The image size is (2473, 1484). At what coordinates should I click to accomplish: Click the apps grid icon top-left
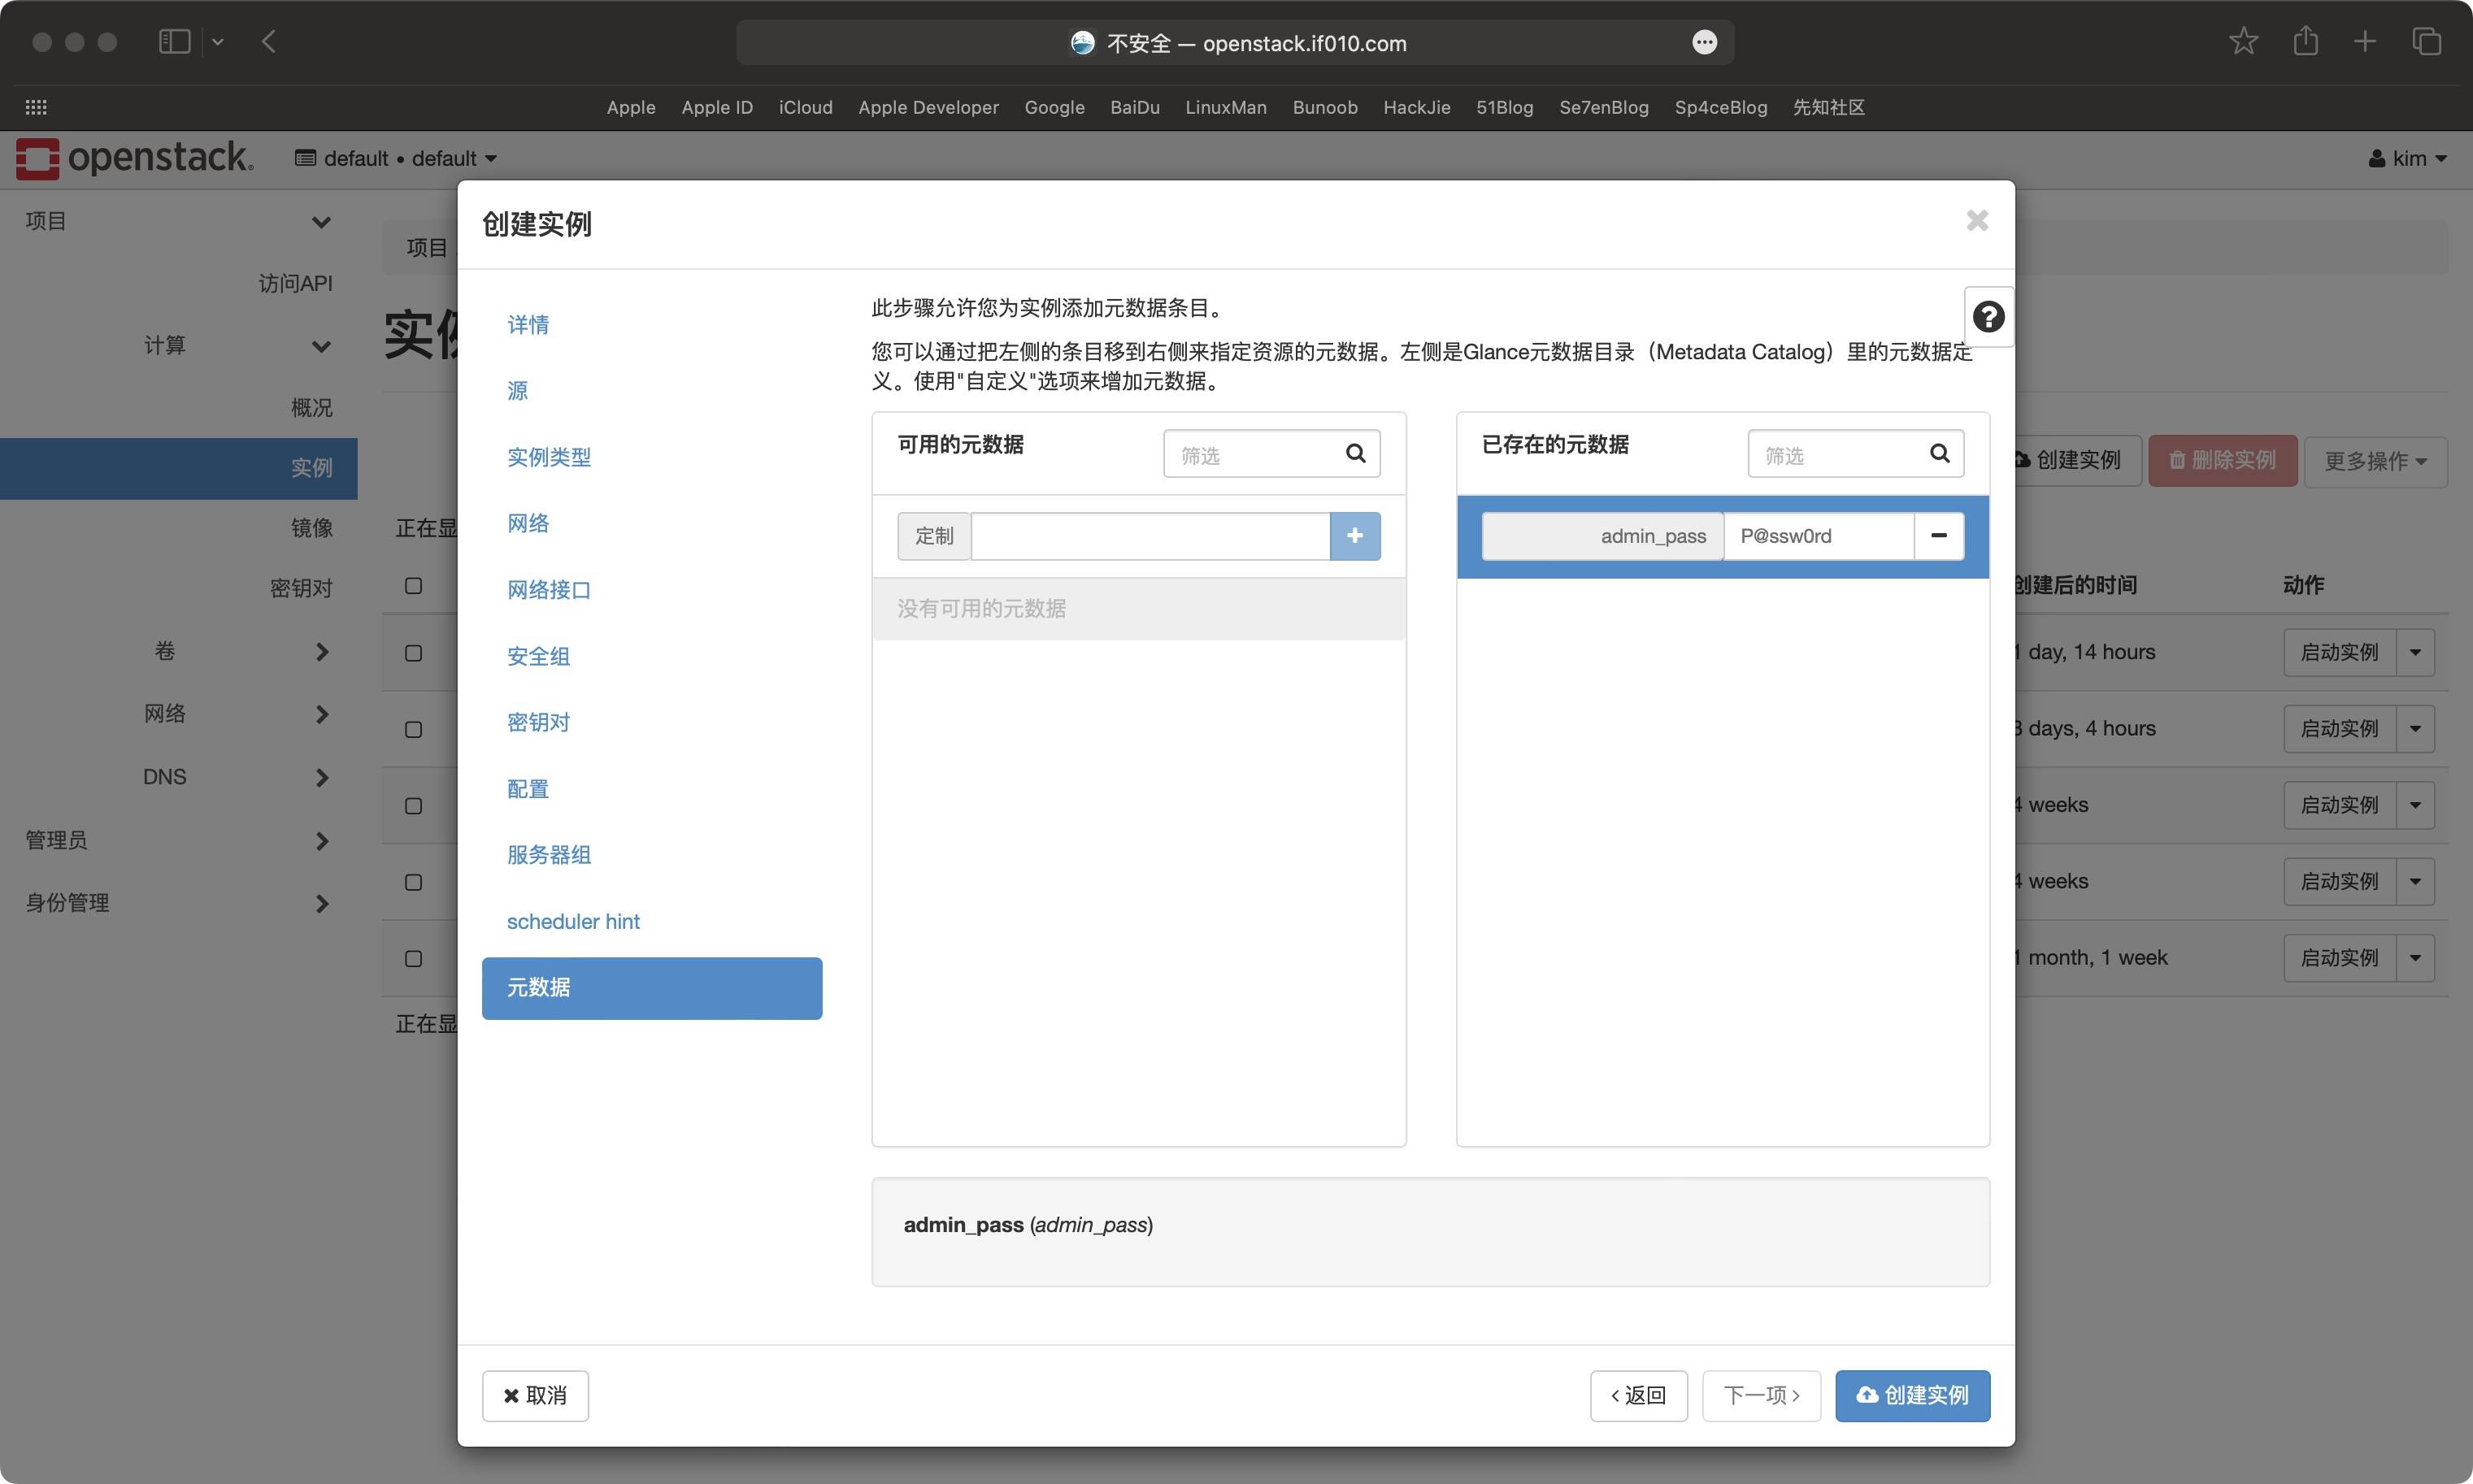point(36,106)
